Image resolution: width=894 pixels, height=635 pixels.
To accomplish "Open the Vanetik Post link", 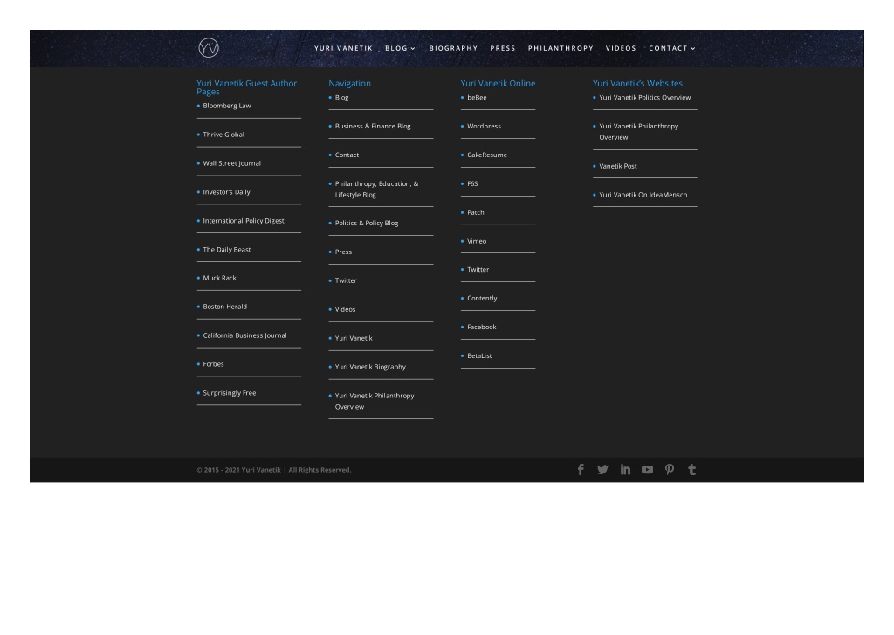I will (618, 166).
